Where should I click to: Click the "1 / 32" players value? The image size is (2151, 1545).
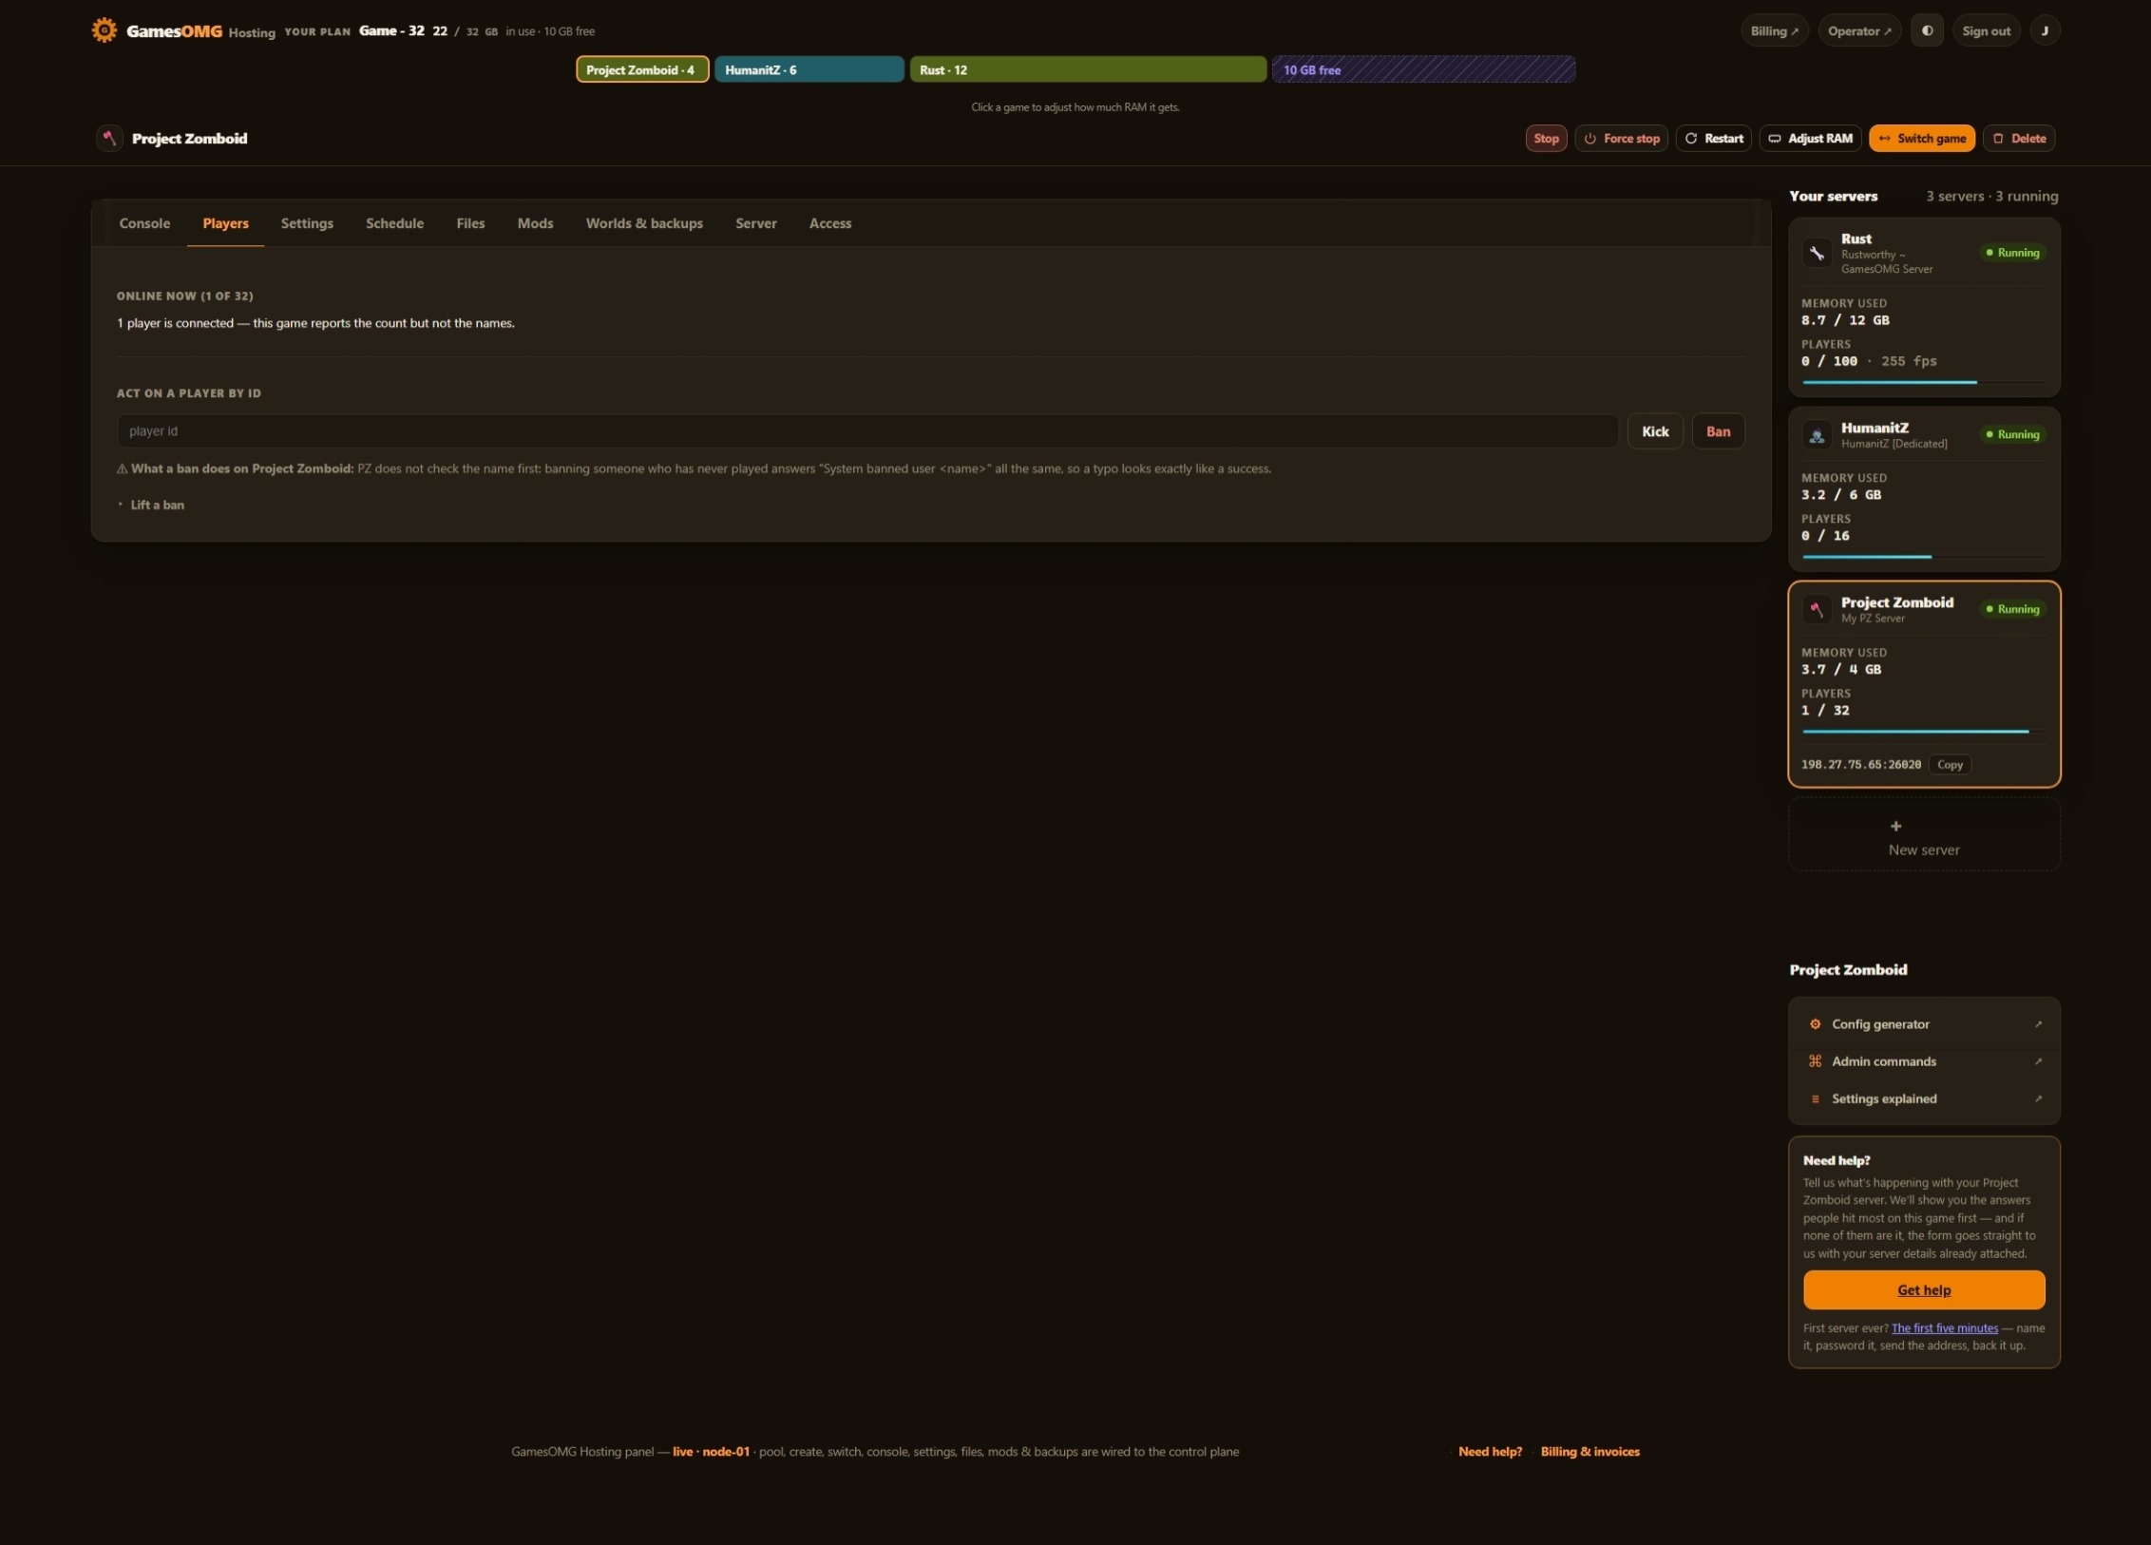(1825, 711)
